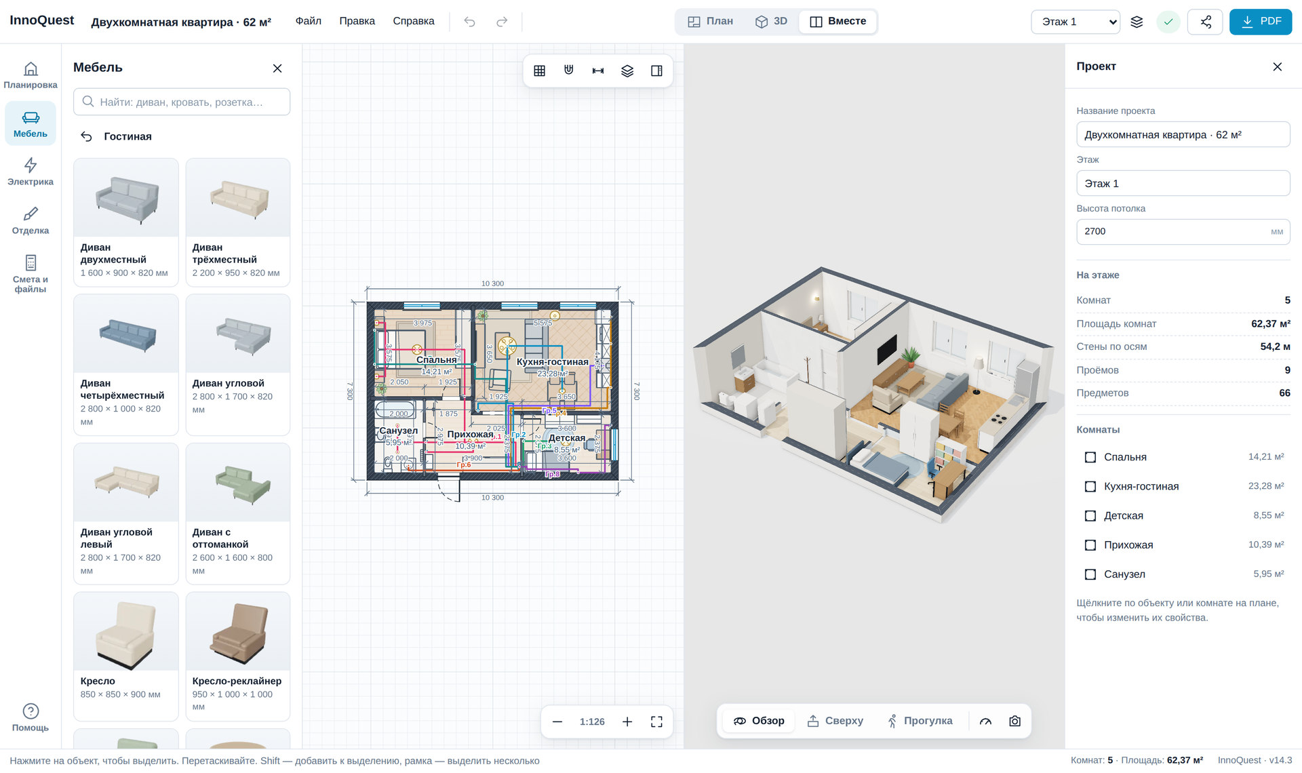Image resolution: width=1302 pixels, height=773 pixels.
Task: Open the Справка menu
Action: (x=414, y=21)
